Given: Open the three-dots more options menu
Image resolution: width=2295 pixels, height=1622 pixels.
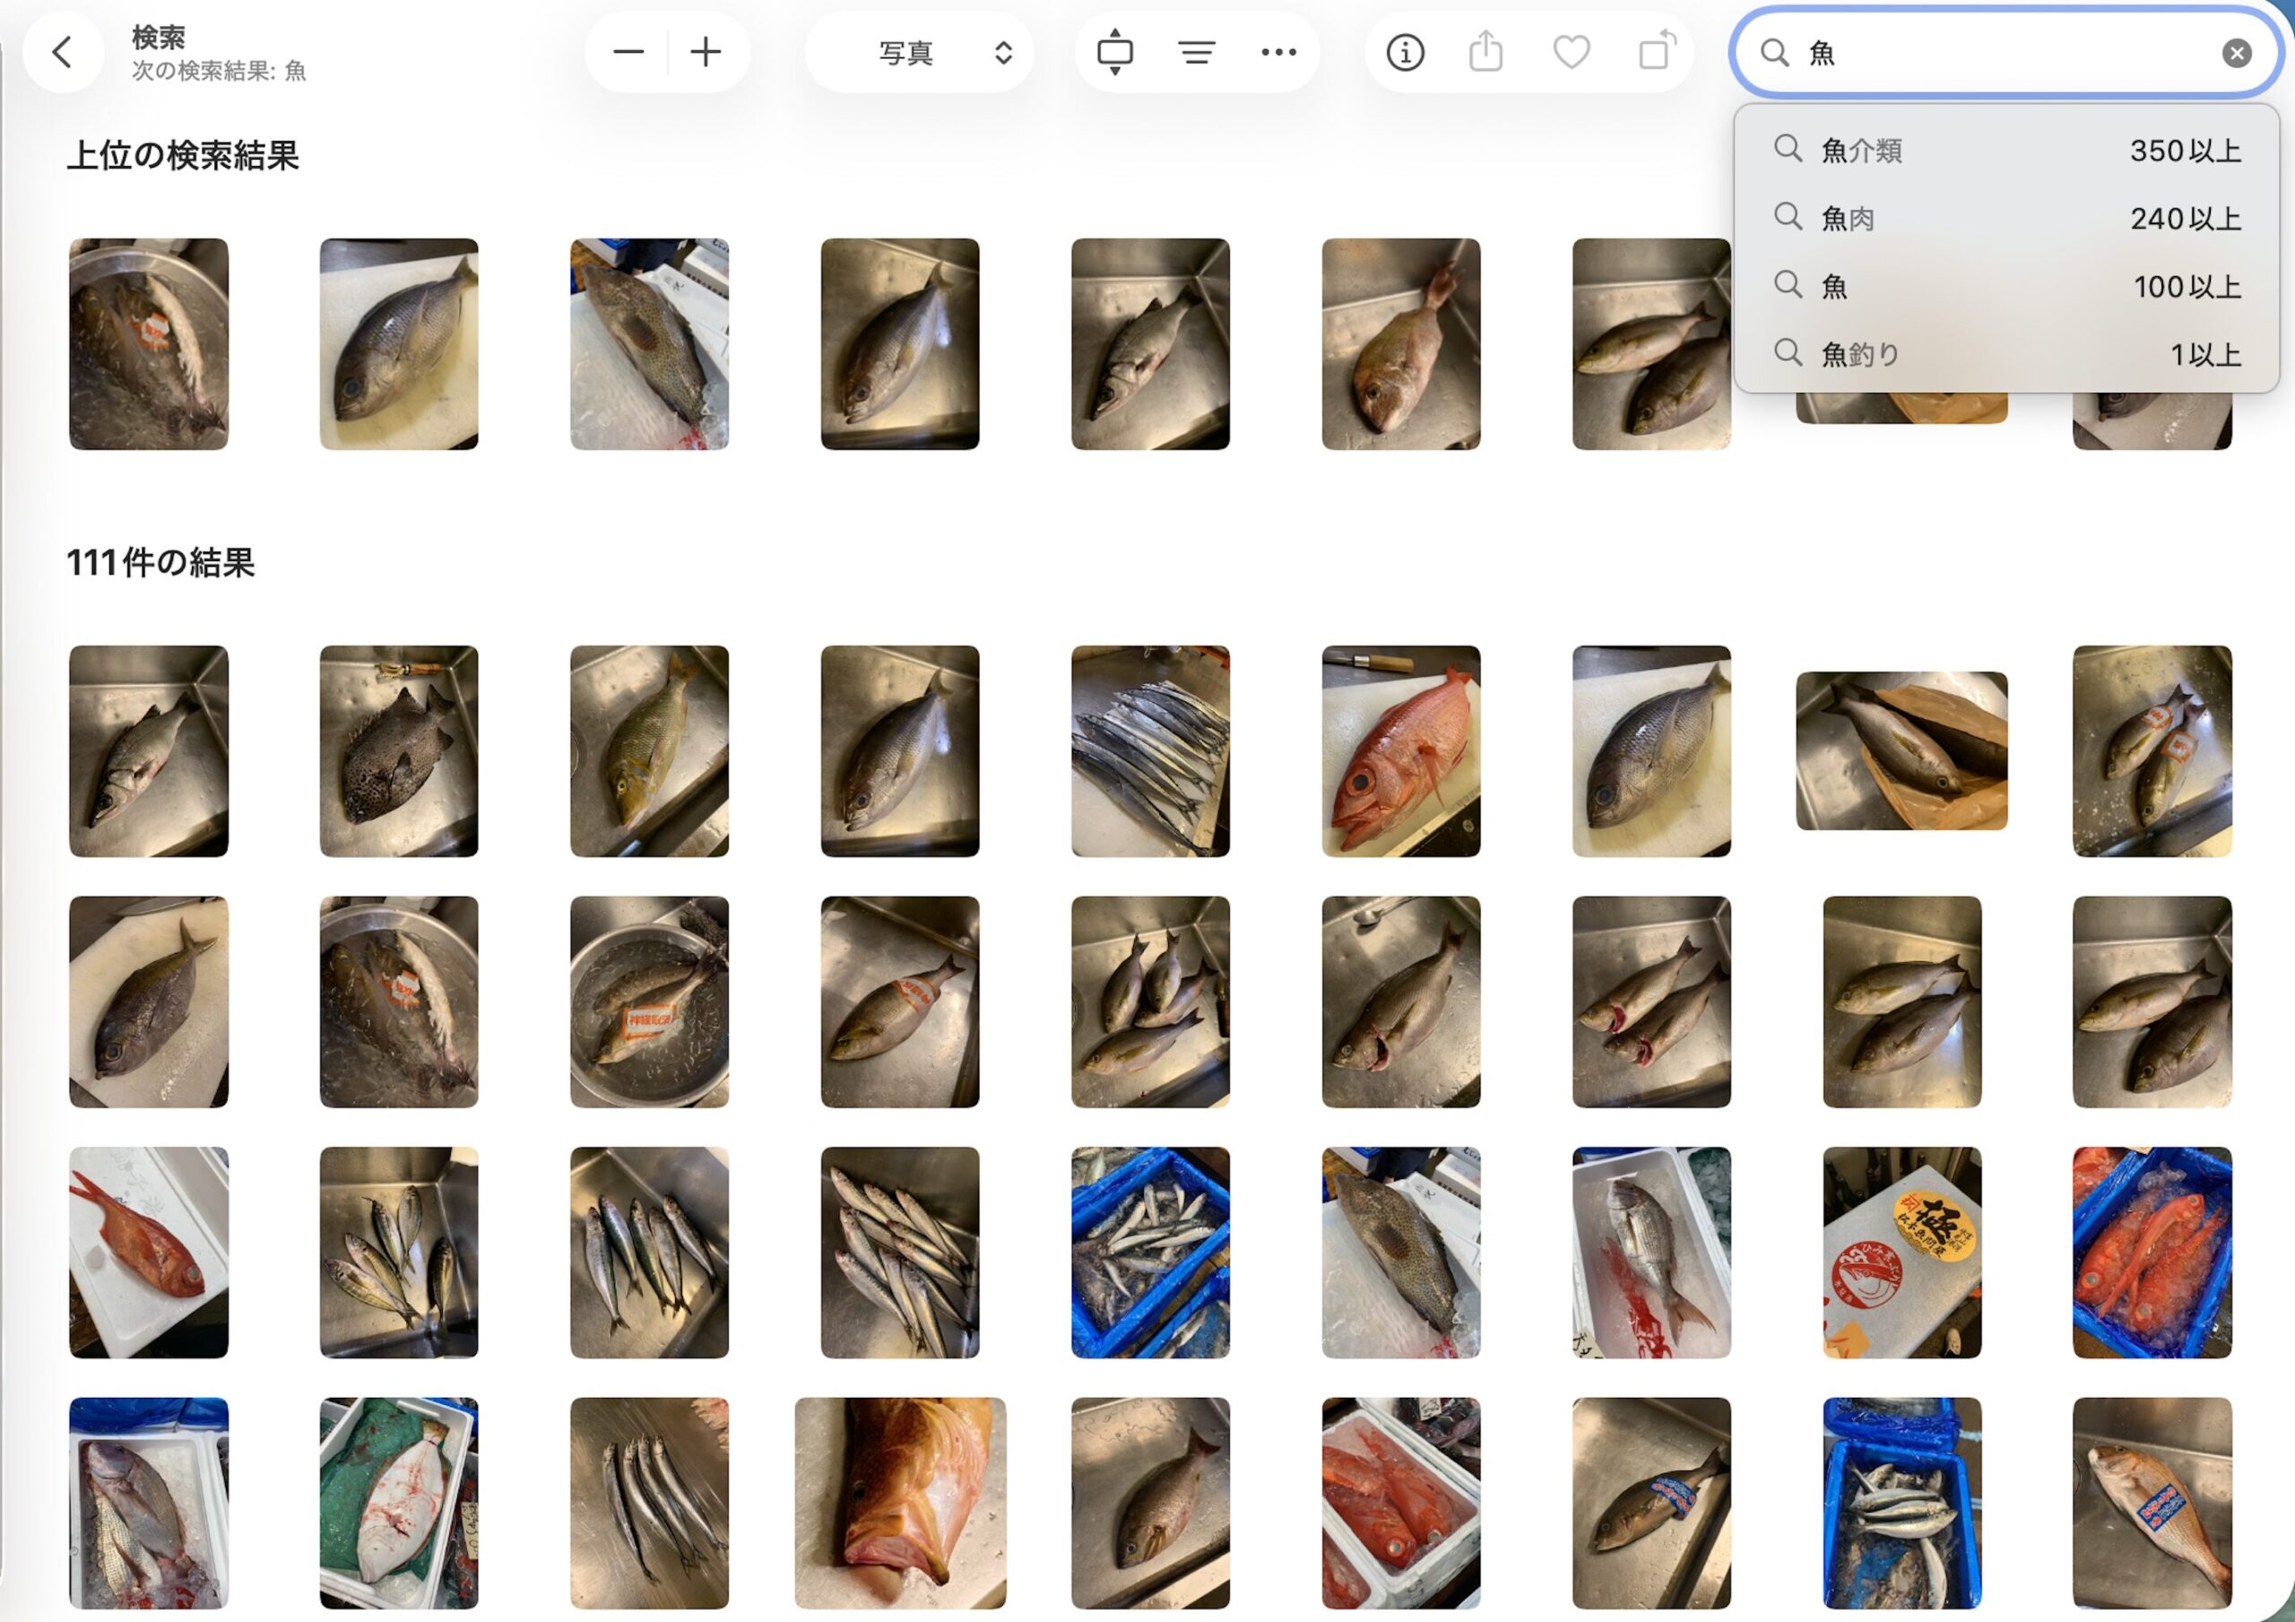Looking at the screenshot, I should (x=1278, y=52).
